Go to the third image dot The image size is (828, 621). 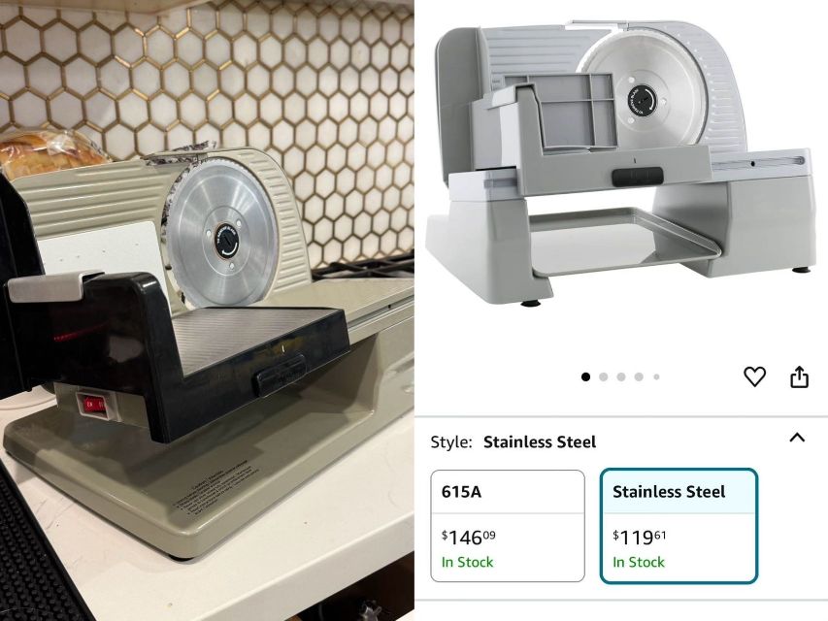(x=621, y=376)
